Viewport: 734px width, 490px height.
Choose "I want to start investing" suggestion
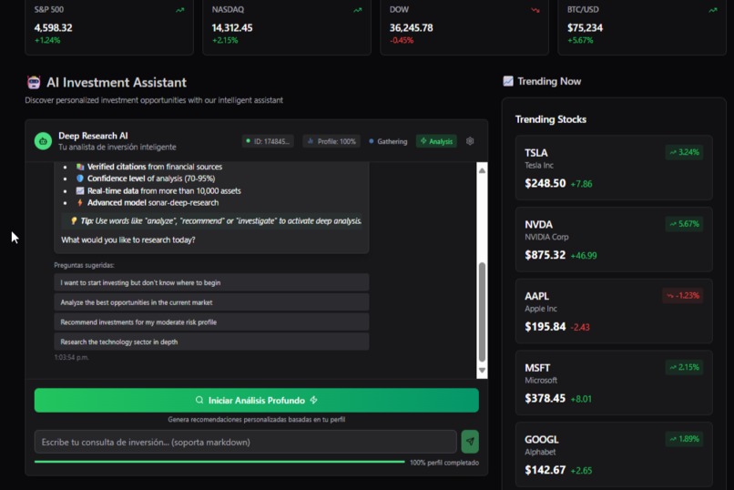(x=211, y=282)
